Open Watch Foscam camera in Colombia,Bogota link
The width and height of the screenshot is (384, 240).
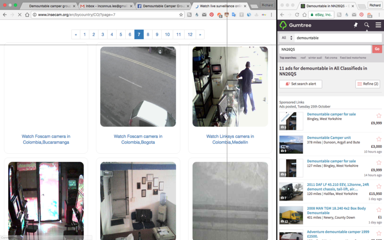(138, 139)
